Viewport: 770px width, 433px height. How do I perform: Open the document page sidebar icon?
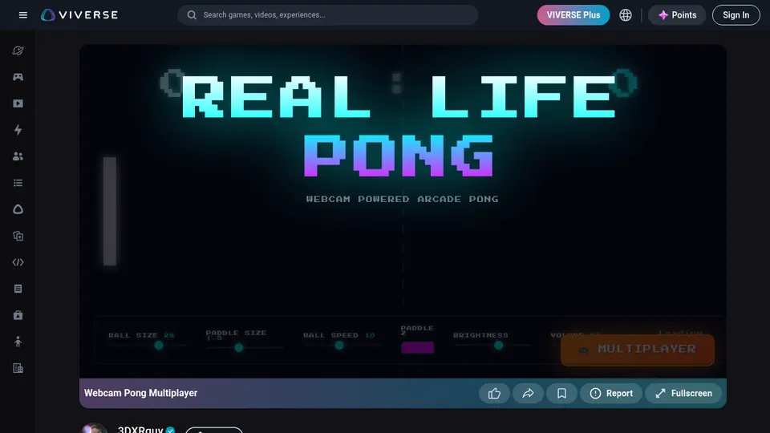[x=18, y=289]
